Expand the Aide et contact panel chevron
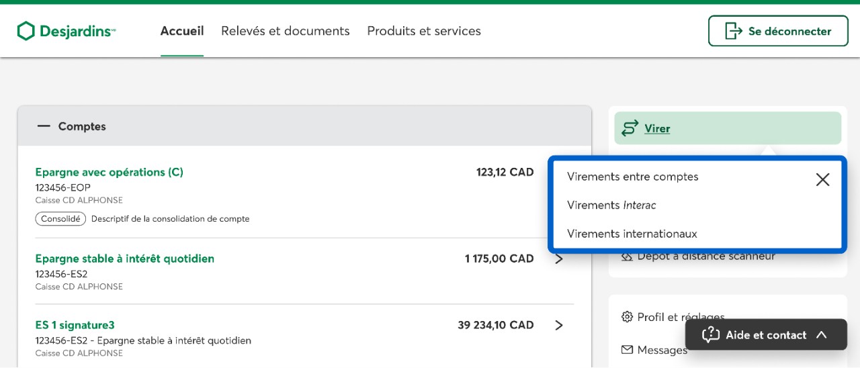 (821, 334)
